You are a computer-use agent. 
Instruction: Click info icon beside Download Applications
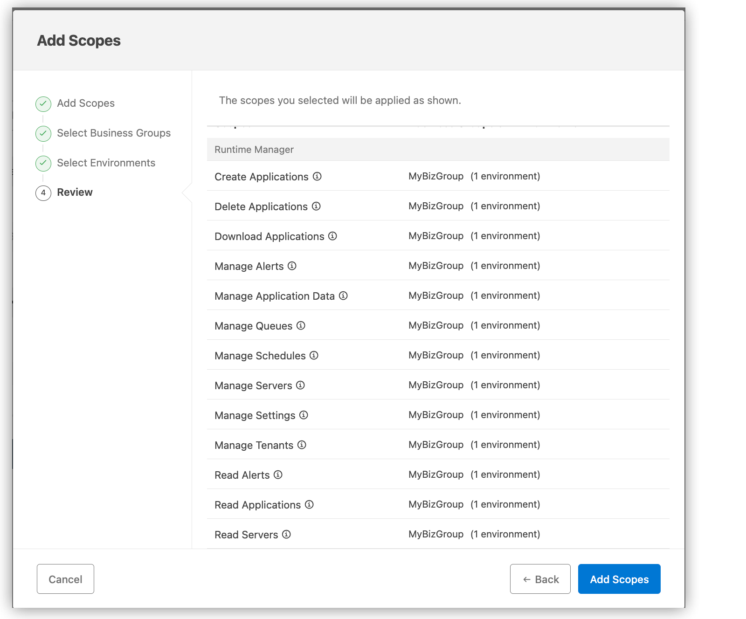[332, 236]
